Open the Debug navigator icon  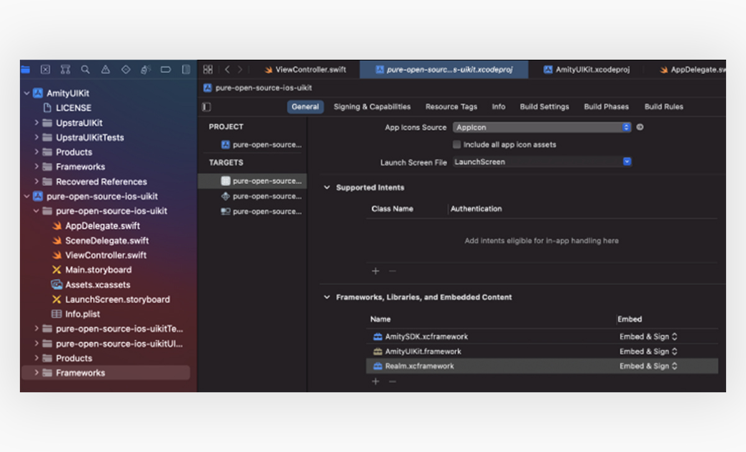145,70
